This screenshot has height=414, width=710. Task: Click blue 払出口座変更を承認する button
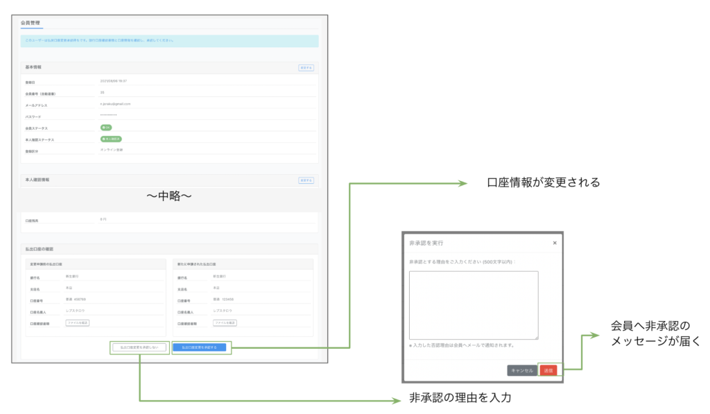coord(199,347)
